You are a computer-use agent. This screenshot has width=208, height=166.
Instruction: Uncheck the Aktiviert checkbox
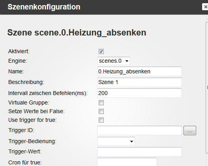coord(101,51)
